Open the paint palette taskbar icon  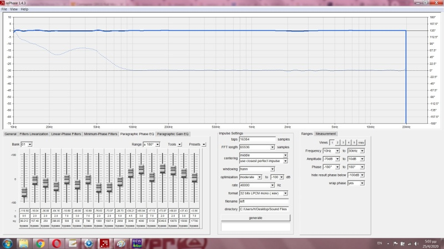point(120,243)
